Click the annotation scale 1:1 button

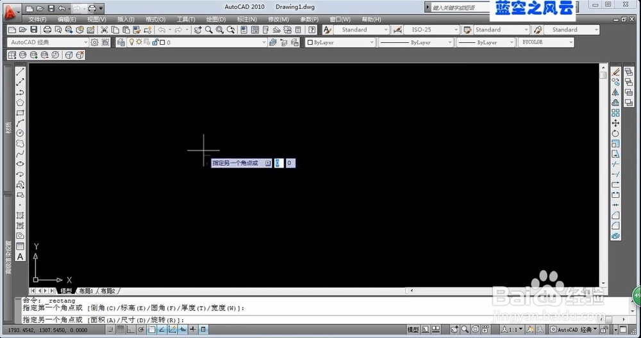pos(512,330)
